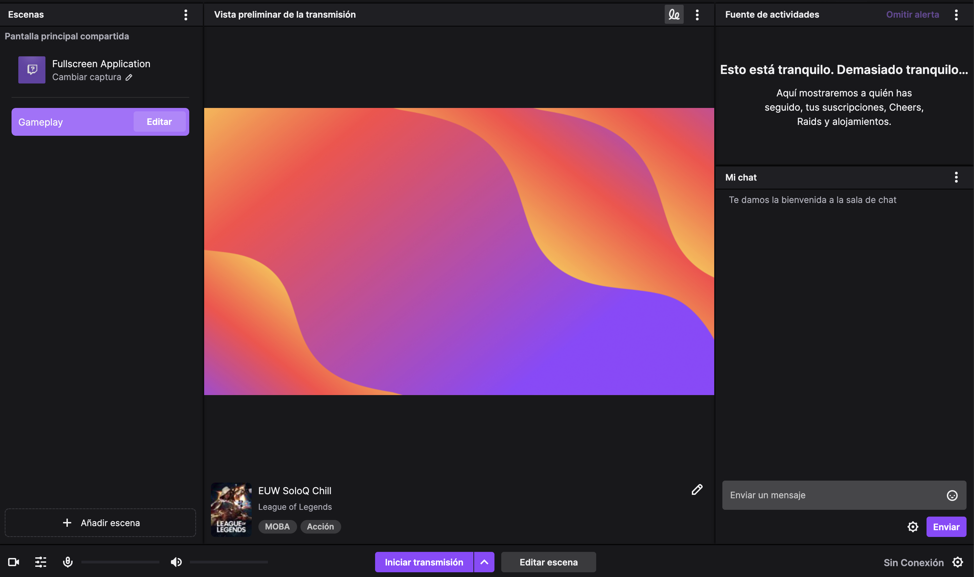Edit stream info with the pencil icon
The height and width of the screenshot is (577, 974).
tap(697, 489)
